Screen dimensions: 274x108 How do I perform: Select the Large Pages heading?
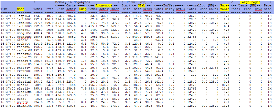[x=250, y=3]
